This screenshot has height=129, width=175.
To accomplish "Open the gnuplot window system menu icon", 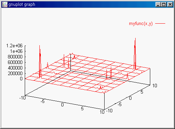I will pos(5,5).
